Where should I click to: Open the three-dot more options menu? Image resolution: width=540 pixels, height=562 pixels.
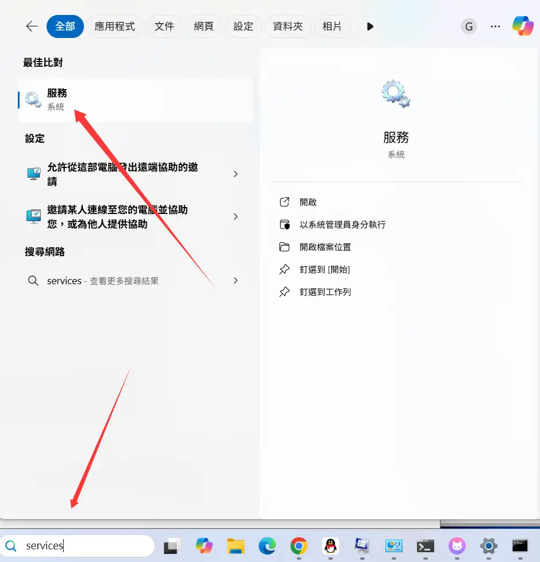click(495, 26)
